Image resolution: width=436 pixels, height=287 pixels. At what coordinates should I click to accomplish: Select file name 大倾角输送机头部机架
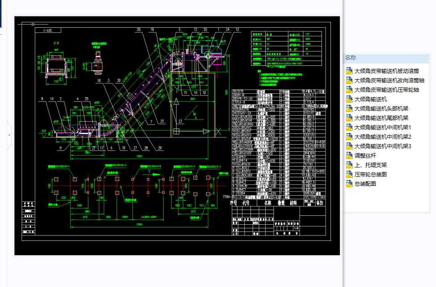tap(381, 108)
